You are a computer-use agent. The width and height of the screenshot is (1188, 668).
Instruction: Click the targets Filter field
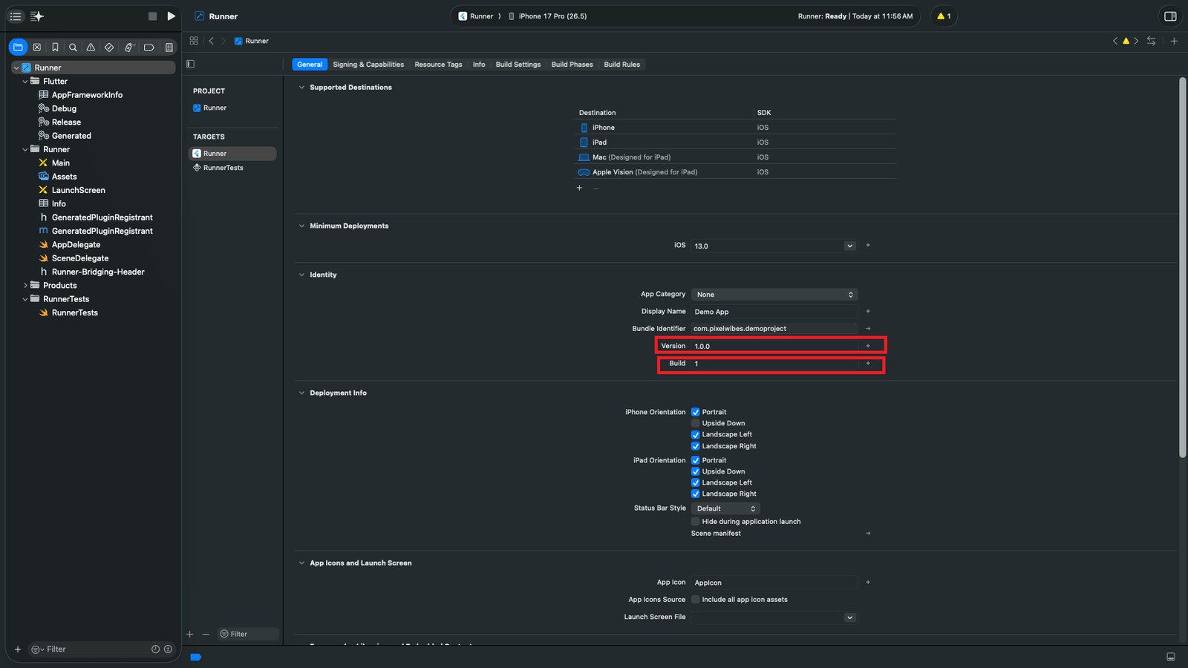(x=249, y=634)
